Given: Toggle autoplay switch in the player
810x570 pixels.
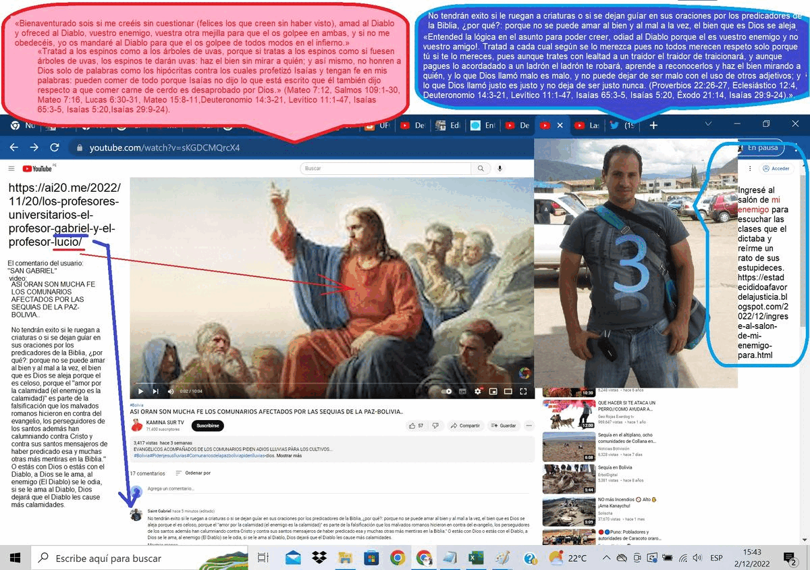Looking at the screenshot, I should click(447, 390).
